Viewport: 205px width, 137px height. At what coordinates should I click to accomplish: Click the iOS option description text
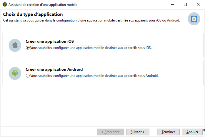(x=91, y=48)
